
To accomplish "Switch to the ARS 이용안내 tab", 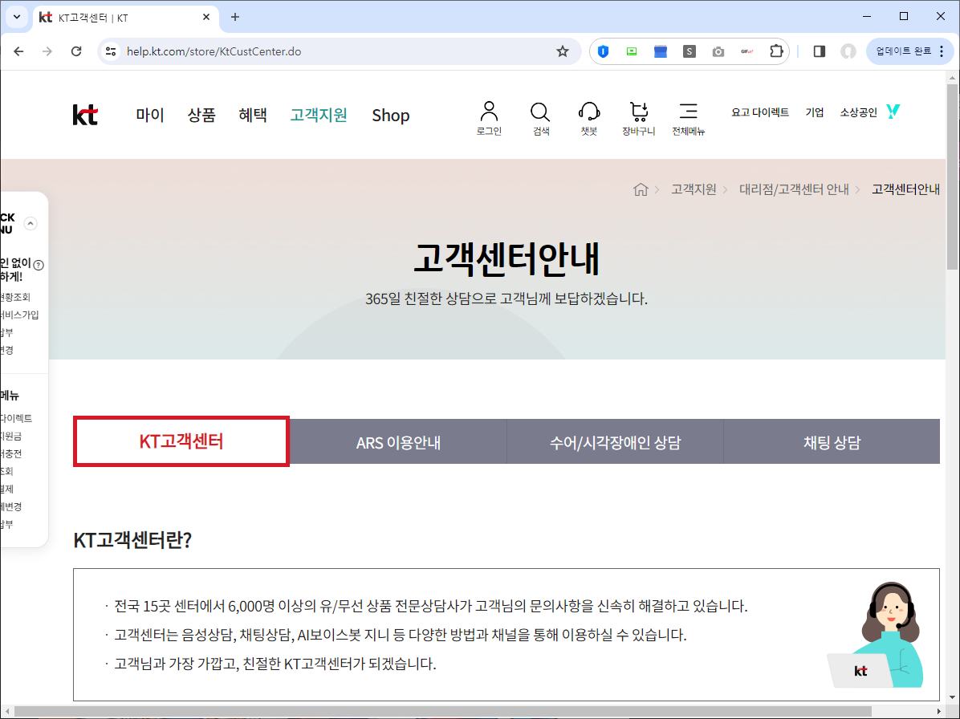I will pos(398,441).
